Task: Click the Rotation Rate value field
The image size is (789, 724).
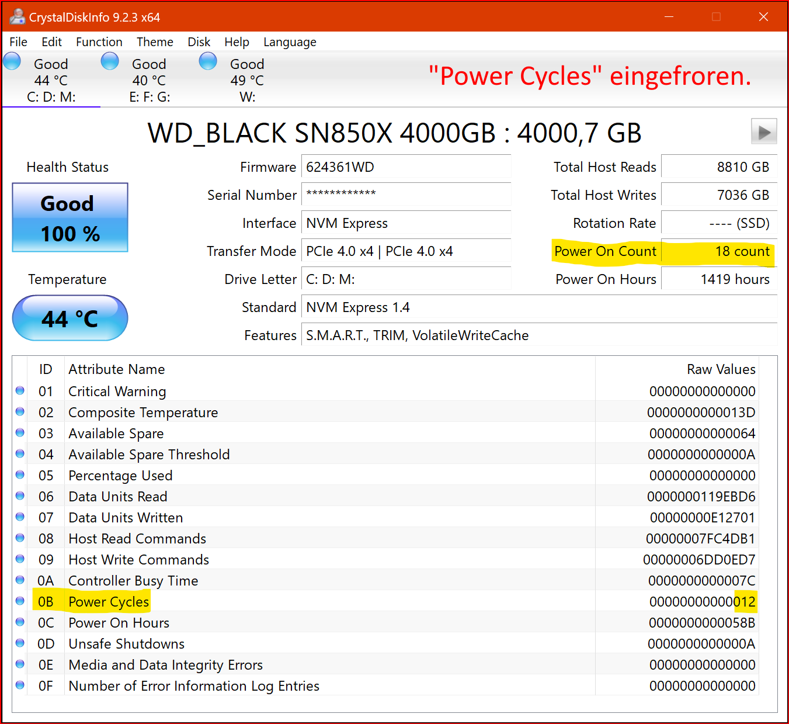Action: (x=719, y=223)
